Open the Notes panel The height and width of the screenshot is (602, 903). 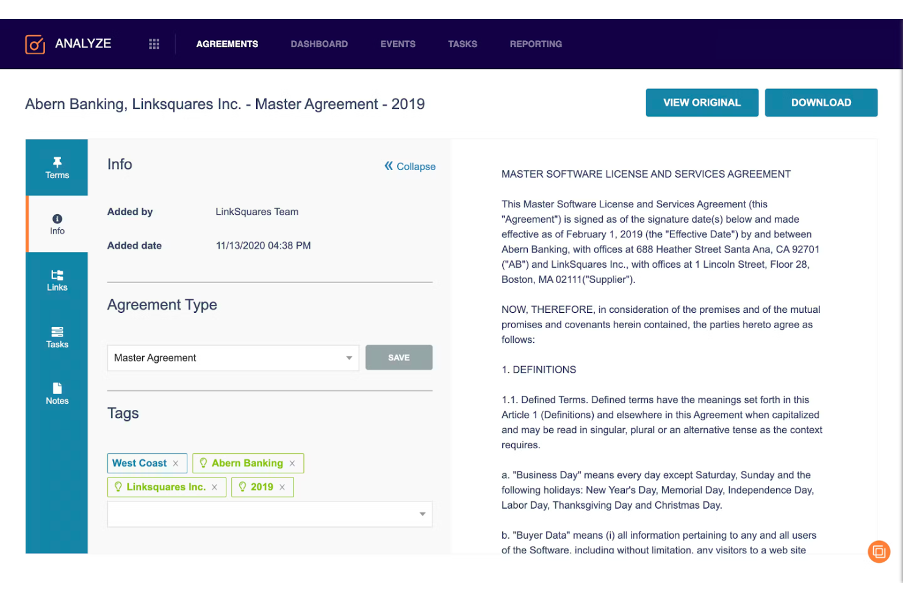(x=57, y=393)
